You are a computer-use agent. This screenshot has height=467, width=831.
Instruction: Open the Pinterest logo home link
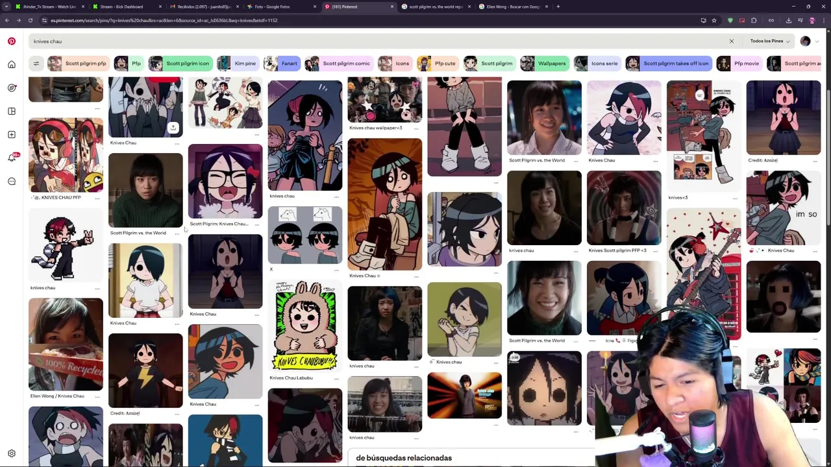(12, 42)
